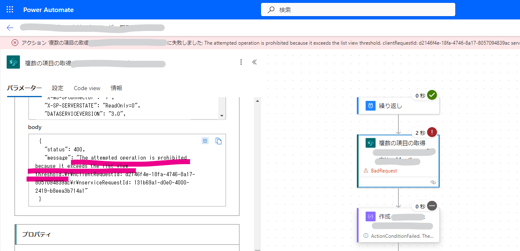This screenshot has height=251, width=520.
Task: Click the 2 秒 duration label
Action: [x=420, y=133]
